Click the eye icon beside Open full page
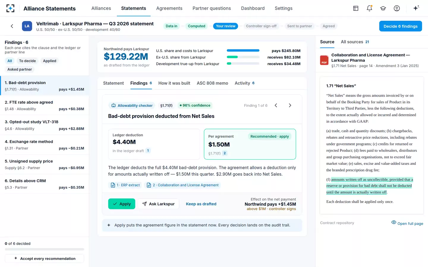428x267 pixels. coord(394,223)
